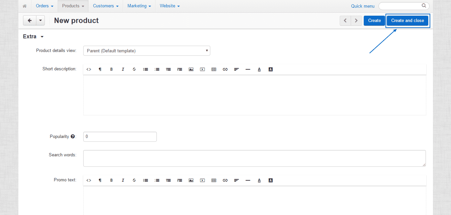Click the Create and close button

tap(408, 20)
